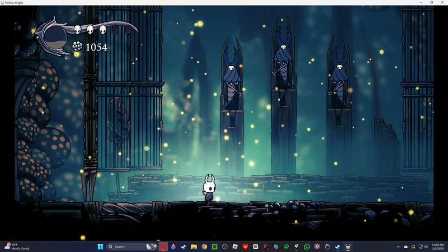The height and width of the screenshot is (252, 448).
Task: Open OneDrive cloud tray icon
Action: [406, 247]
